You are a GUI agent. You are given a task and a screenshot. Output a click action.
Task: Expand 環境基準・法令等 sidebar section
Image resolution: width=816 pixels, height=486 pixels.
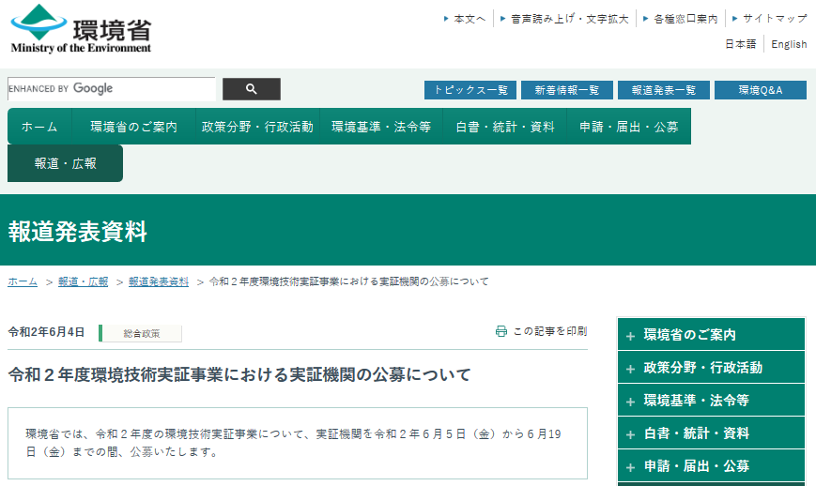coord(711,401)
